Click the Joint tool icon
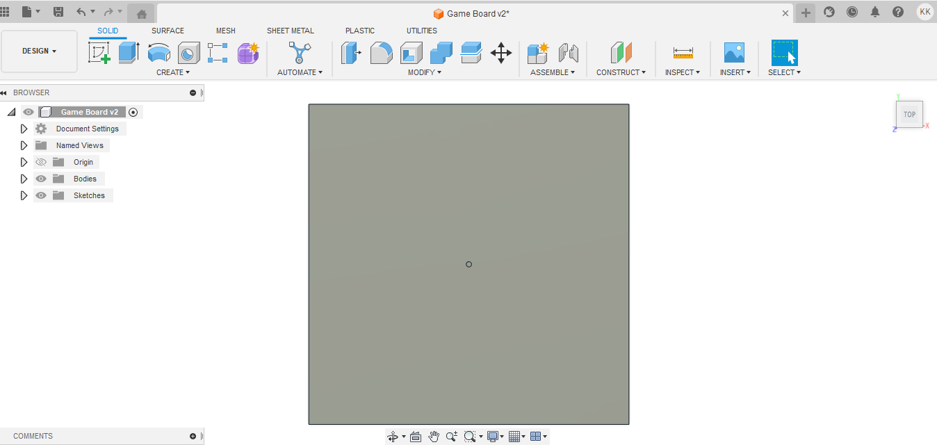Image resolution: width=937 pixels, height=447 pixels. click(x=568, y=53)
